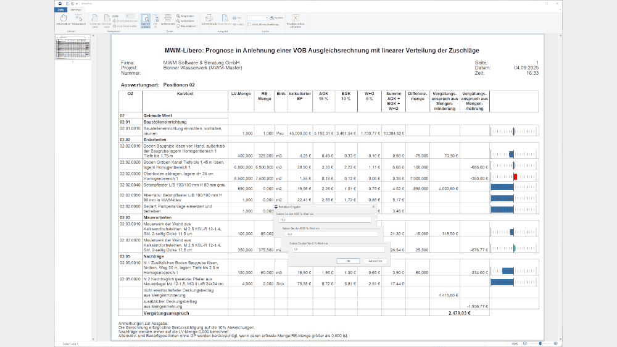This screenshot has width=617, height=347.
Task: Close the Benutzer-Eingabe dialog
Action: click(x=373, y=207)
